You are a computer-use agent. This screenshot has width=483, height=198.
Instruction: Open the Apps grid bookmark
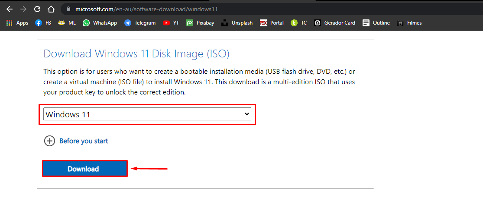[x=17, y=23]
